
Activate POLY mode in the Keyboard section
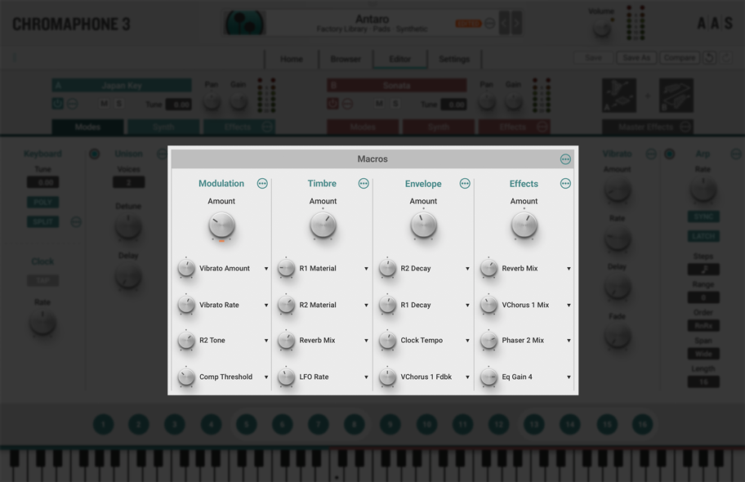pyautogui.click(x=42, y=202)
